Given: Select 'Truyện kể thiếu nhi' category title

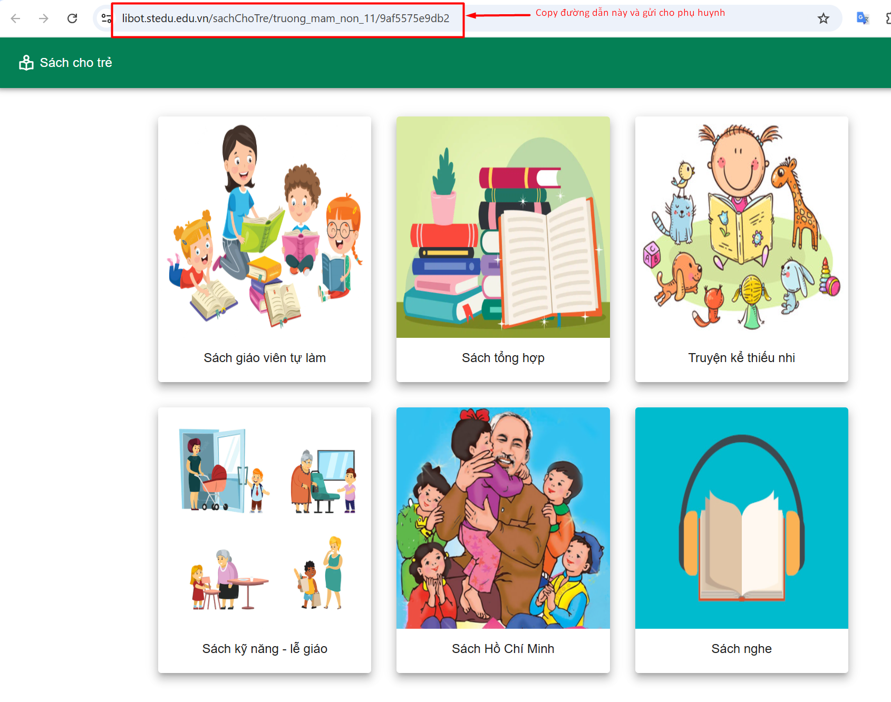Looking at the screenshot, I should pyautogui.click(x=741, y=358).
